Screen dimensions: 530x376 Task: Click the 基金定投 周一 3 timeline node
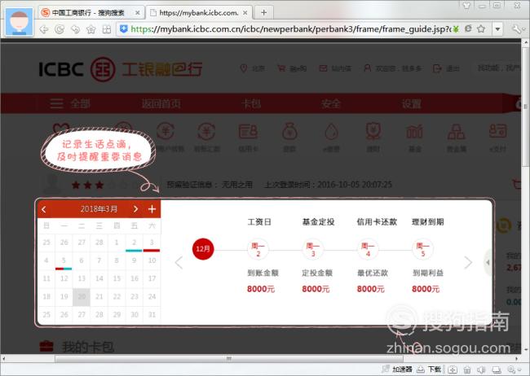(313, 249)
